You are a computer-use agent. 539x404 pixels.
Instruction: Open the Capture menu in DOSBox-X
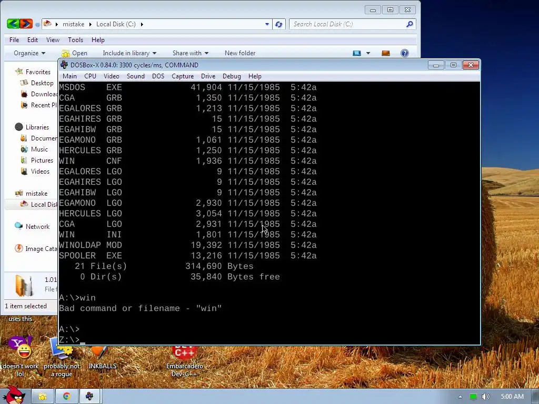tap(183, 76)
